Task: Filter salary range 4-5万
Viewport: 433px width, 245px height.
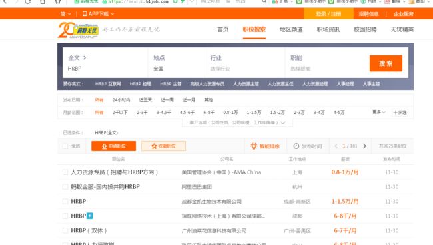Action: (339, 112)
